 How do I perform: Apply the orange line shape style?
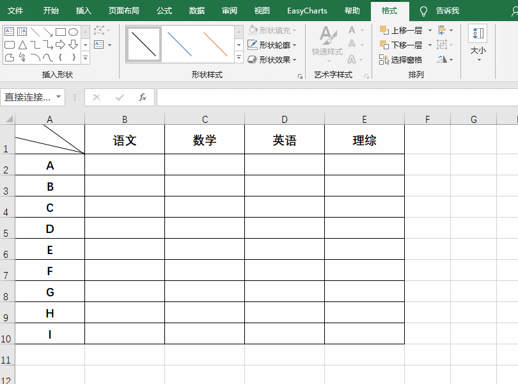[x=216, y=44]
